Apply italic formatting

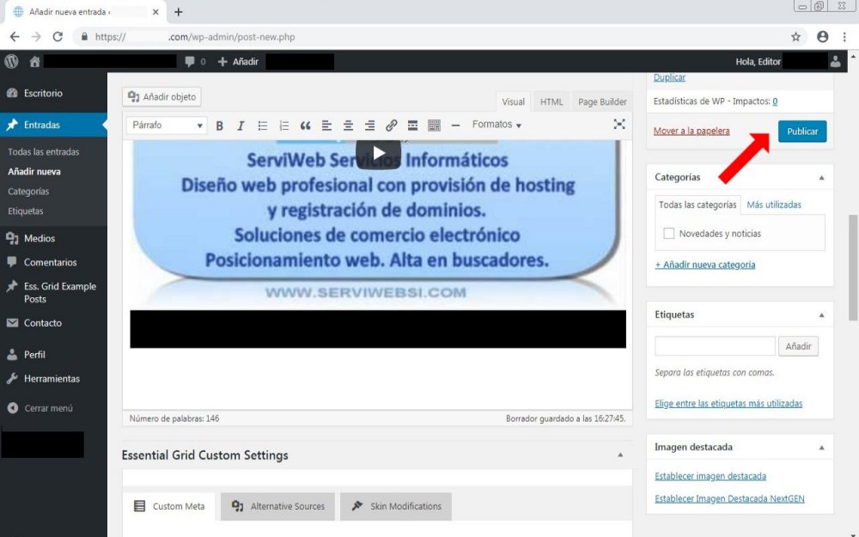tap(241, 125)
